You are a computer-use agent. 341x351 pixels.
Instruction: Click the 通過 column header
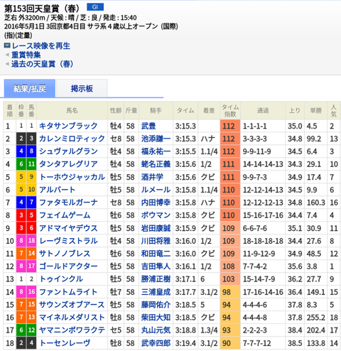tap(263, 110)
